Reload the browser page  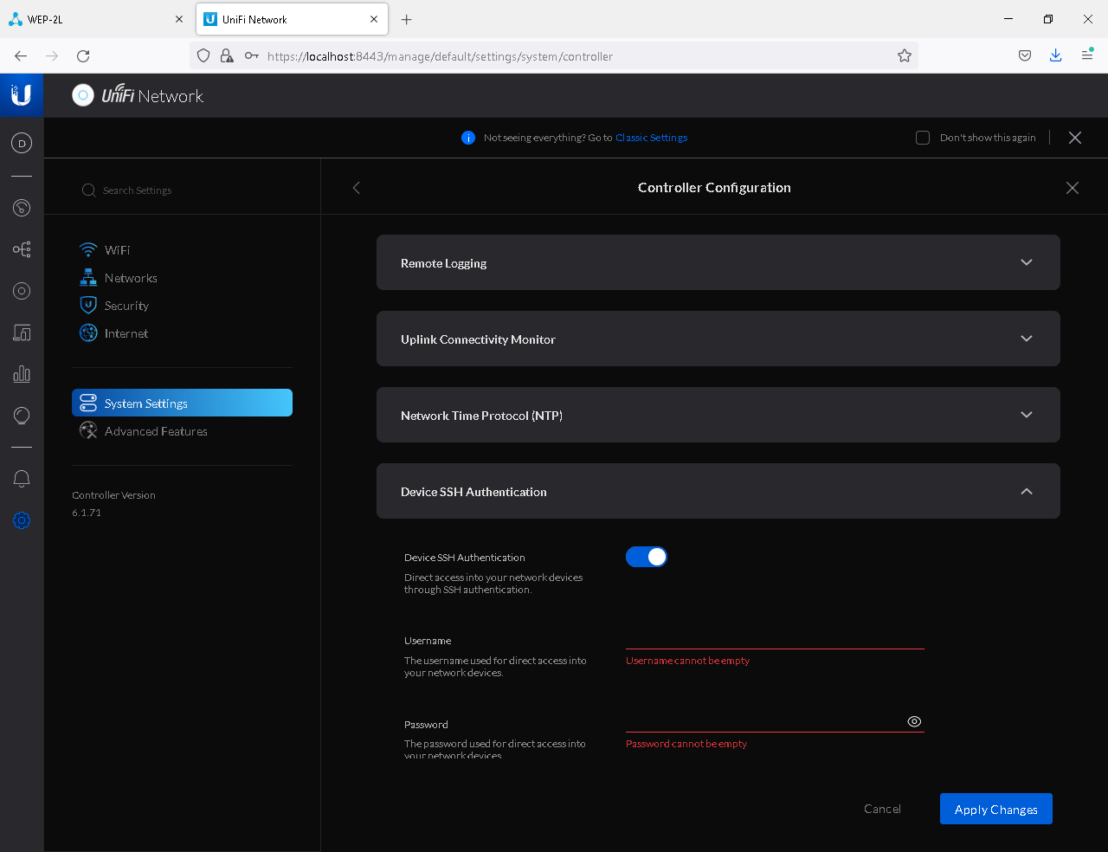coord(83,56)
